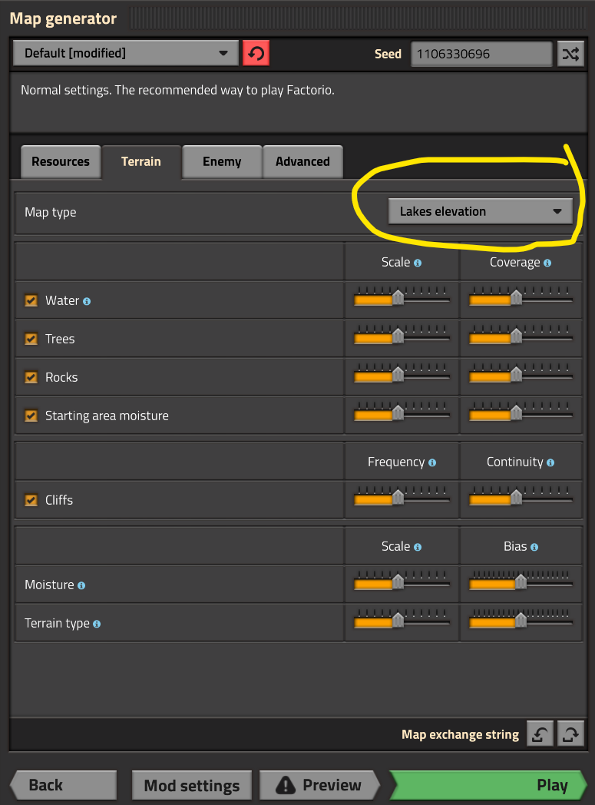Randomize the seed with the shuffle icon
This screenshot has height=805, width=595.
coord(570,54)
